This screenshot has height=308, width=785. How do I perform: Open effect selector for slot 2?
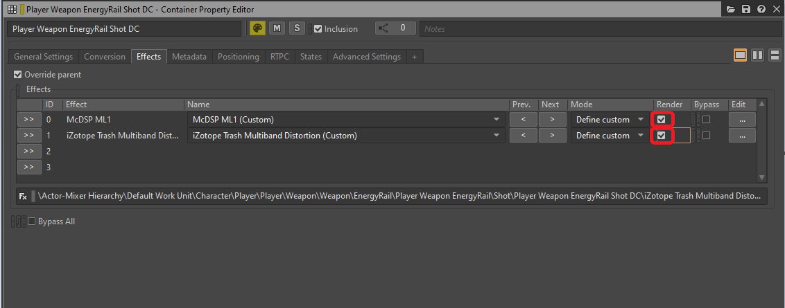click(x=29, y=151)
